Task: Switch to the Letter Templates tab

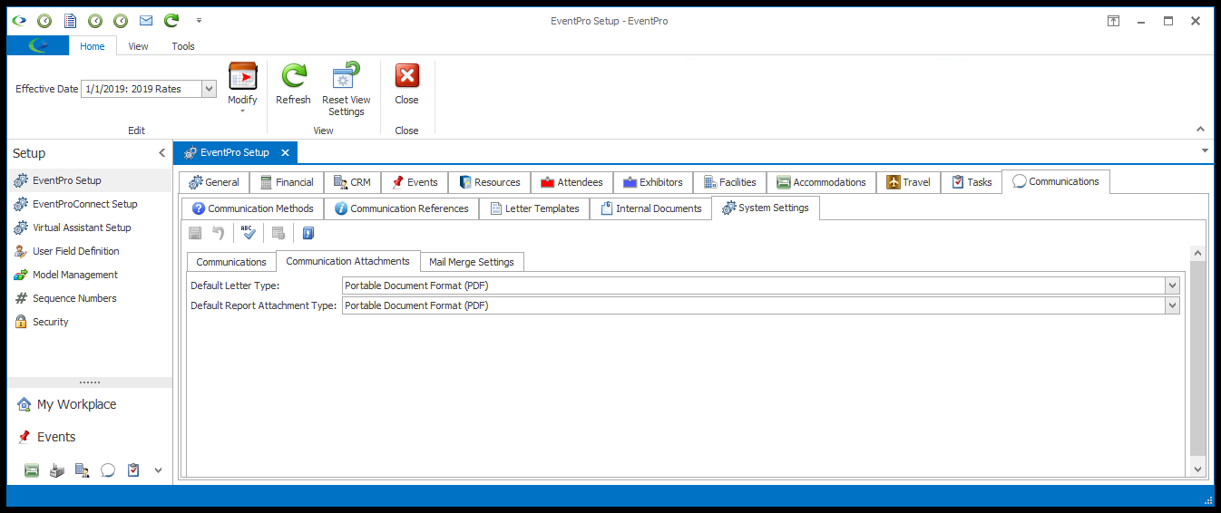Action: 534,208
